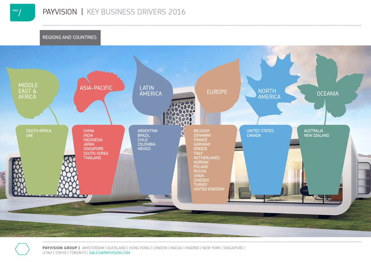Click BRAZIL in the Latin America pot
The width and height of the screenshot is (371, 262).
click(x=144, y=135)
